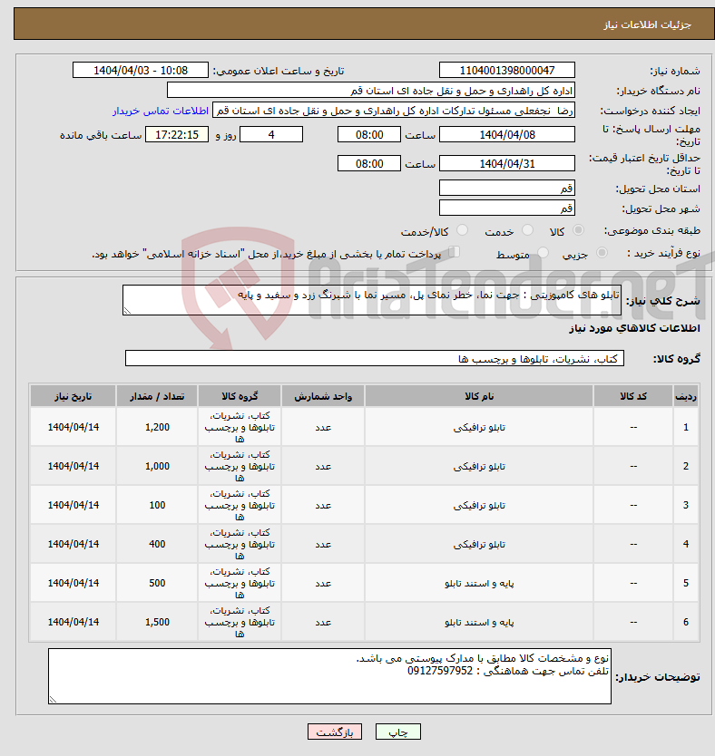Click the چاپ print button
This screenshot has width=715, height=756.
coord(398,732)
